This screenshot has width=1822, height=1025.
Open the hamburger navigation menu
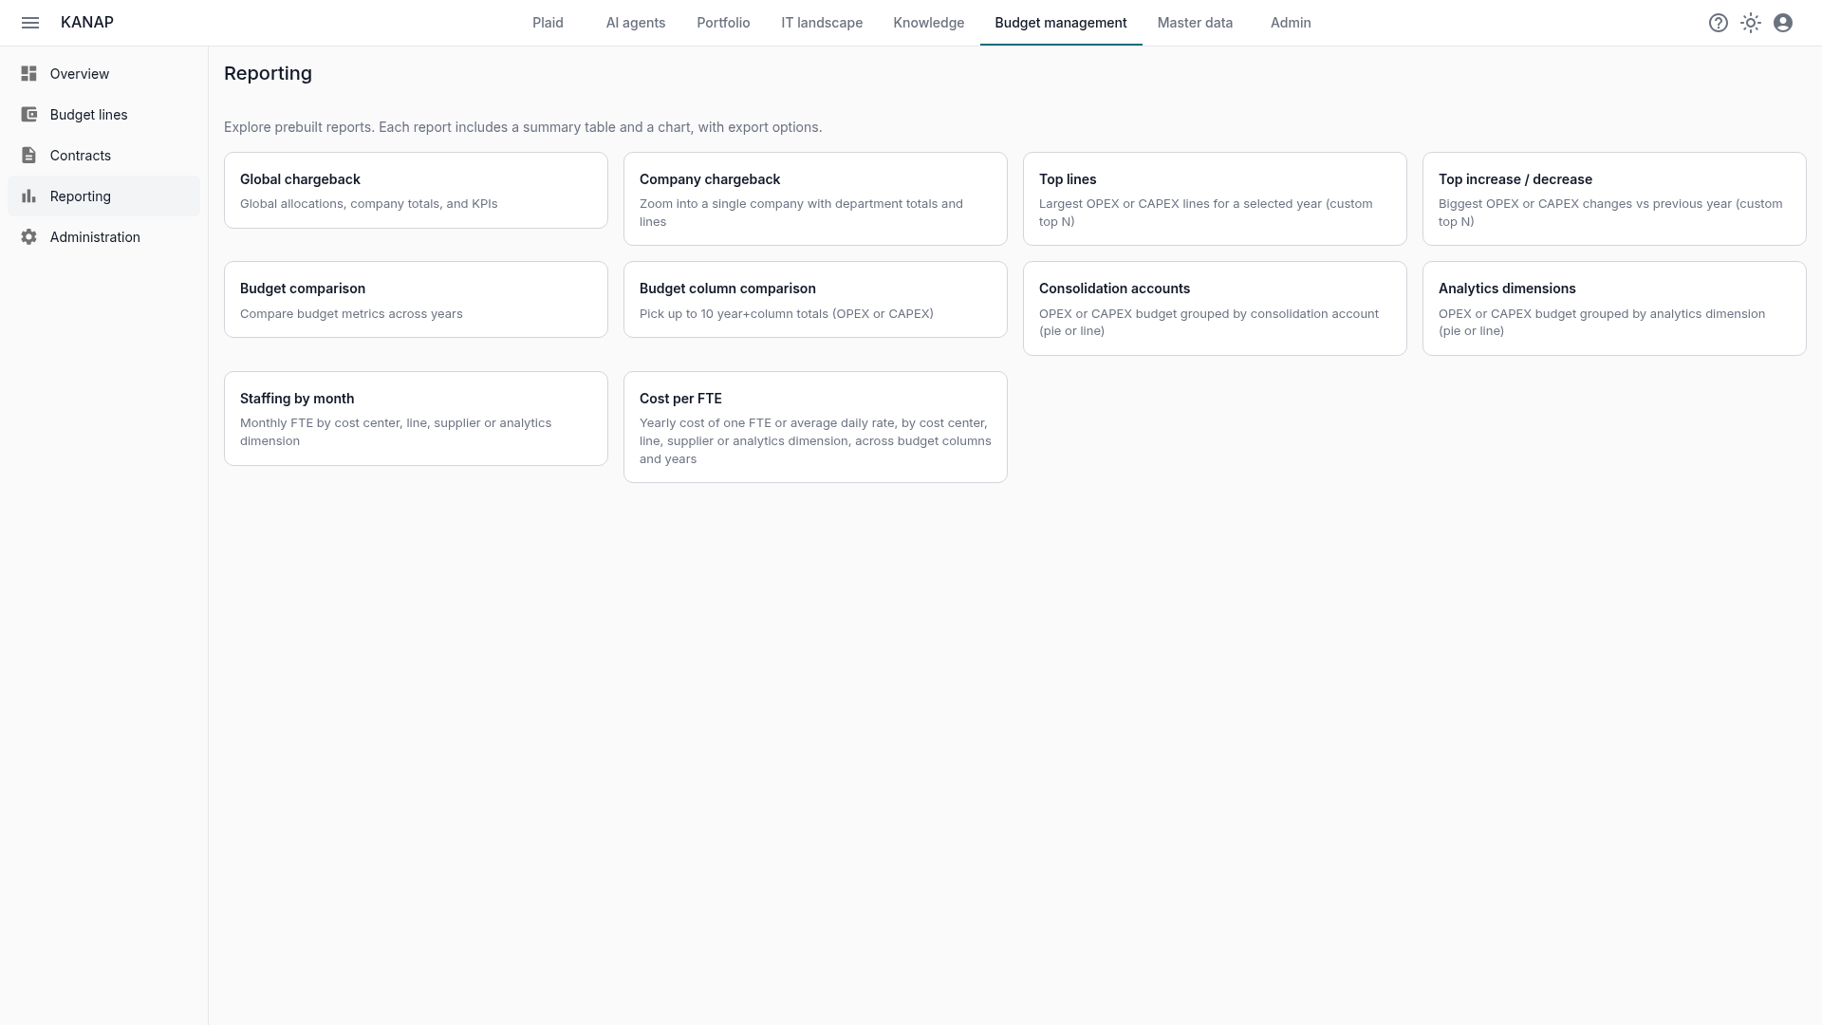click(30, 23)
